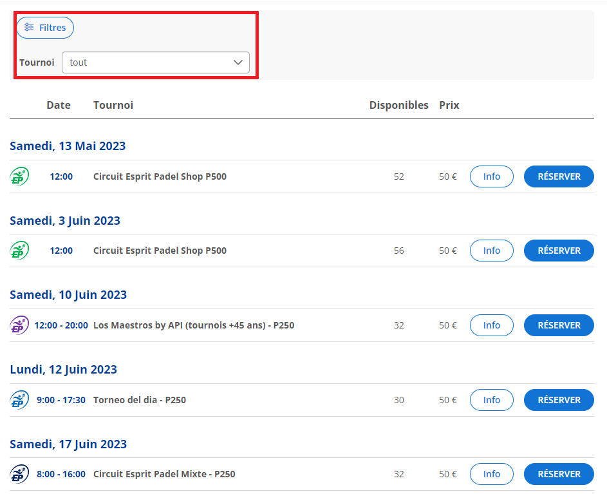Screen dimensions: 607x494
Task: Click the dark Circuit Esprit Padel Mixte icon
Action: click(19, 474)
